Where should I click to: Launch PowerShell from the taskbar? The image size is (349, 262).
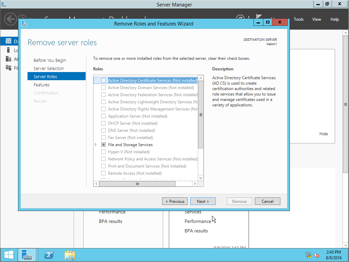[x=49, y=255]
